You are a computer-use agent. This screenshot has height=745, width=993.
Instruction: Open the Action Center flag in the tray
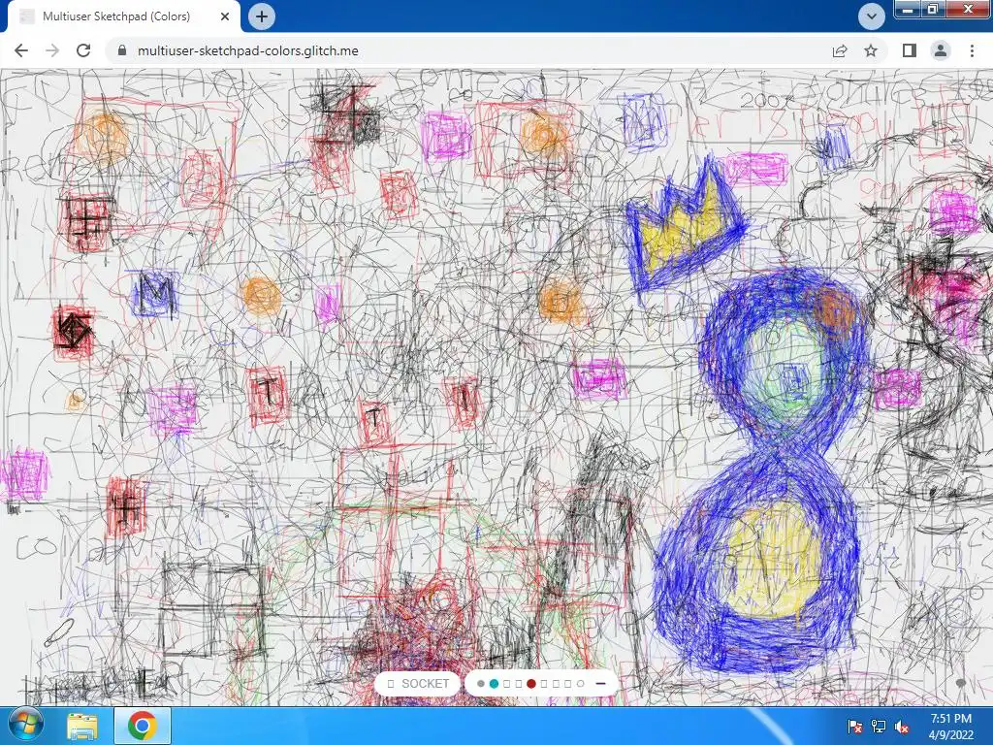854,727
